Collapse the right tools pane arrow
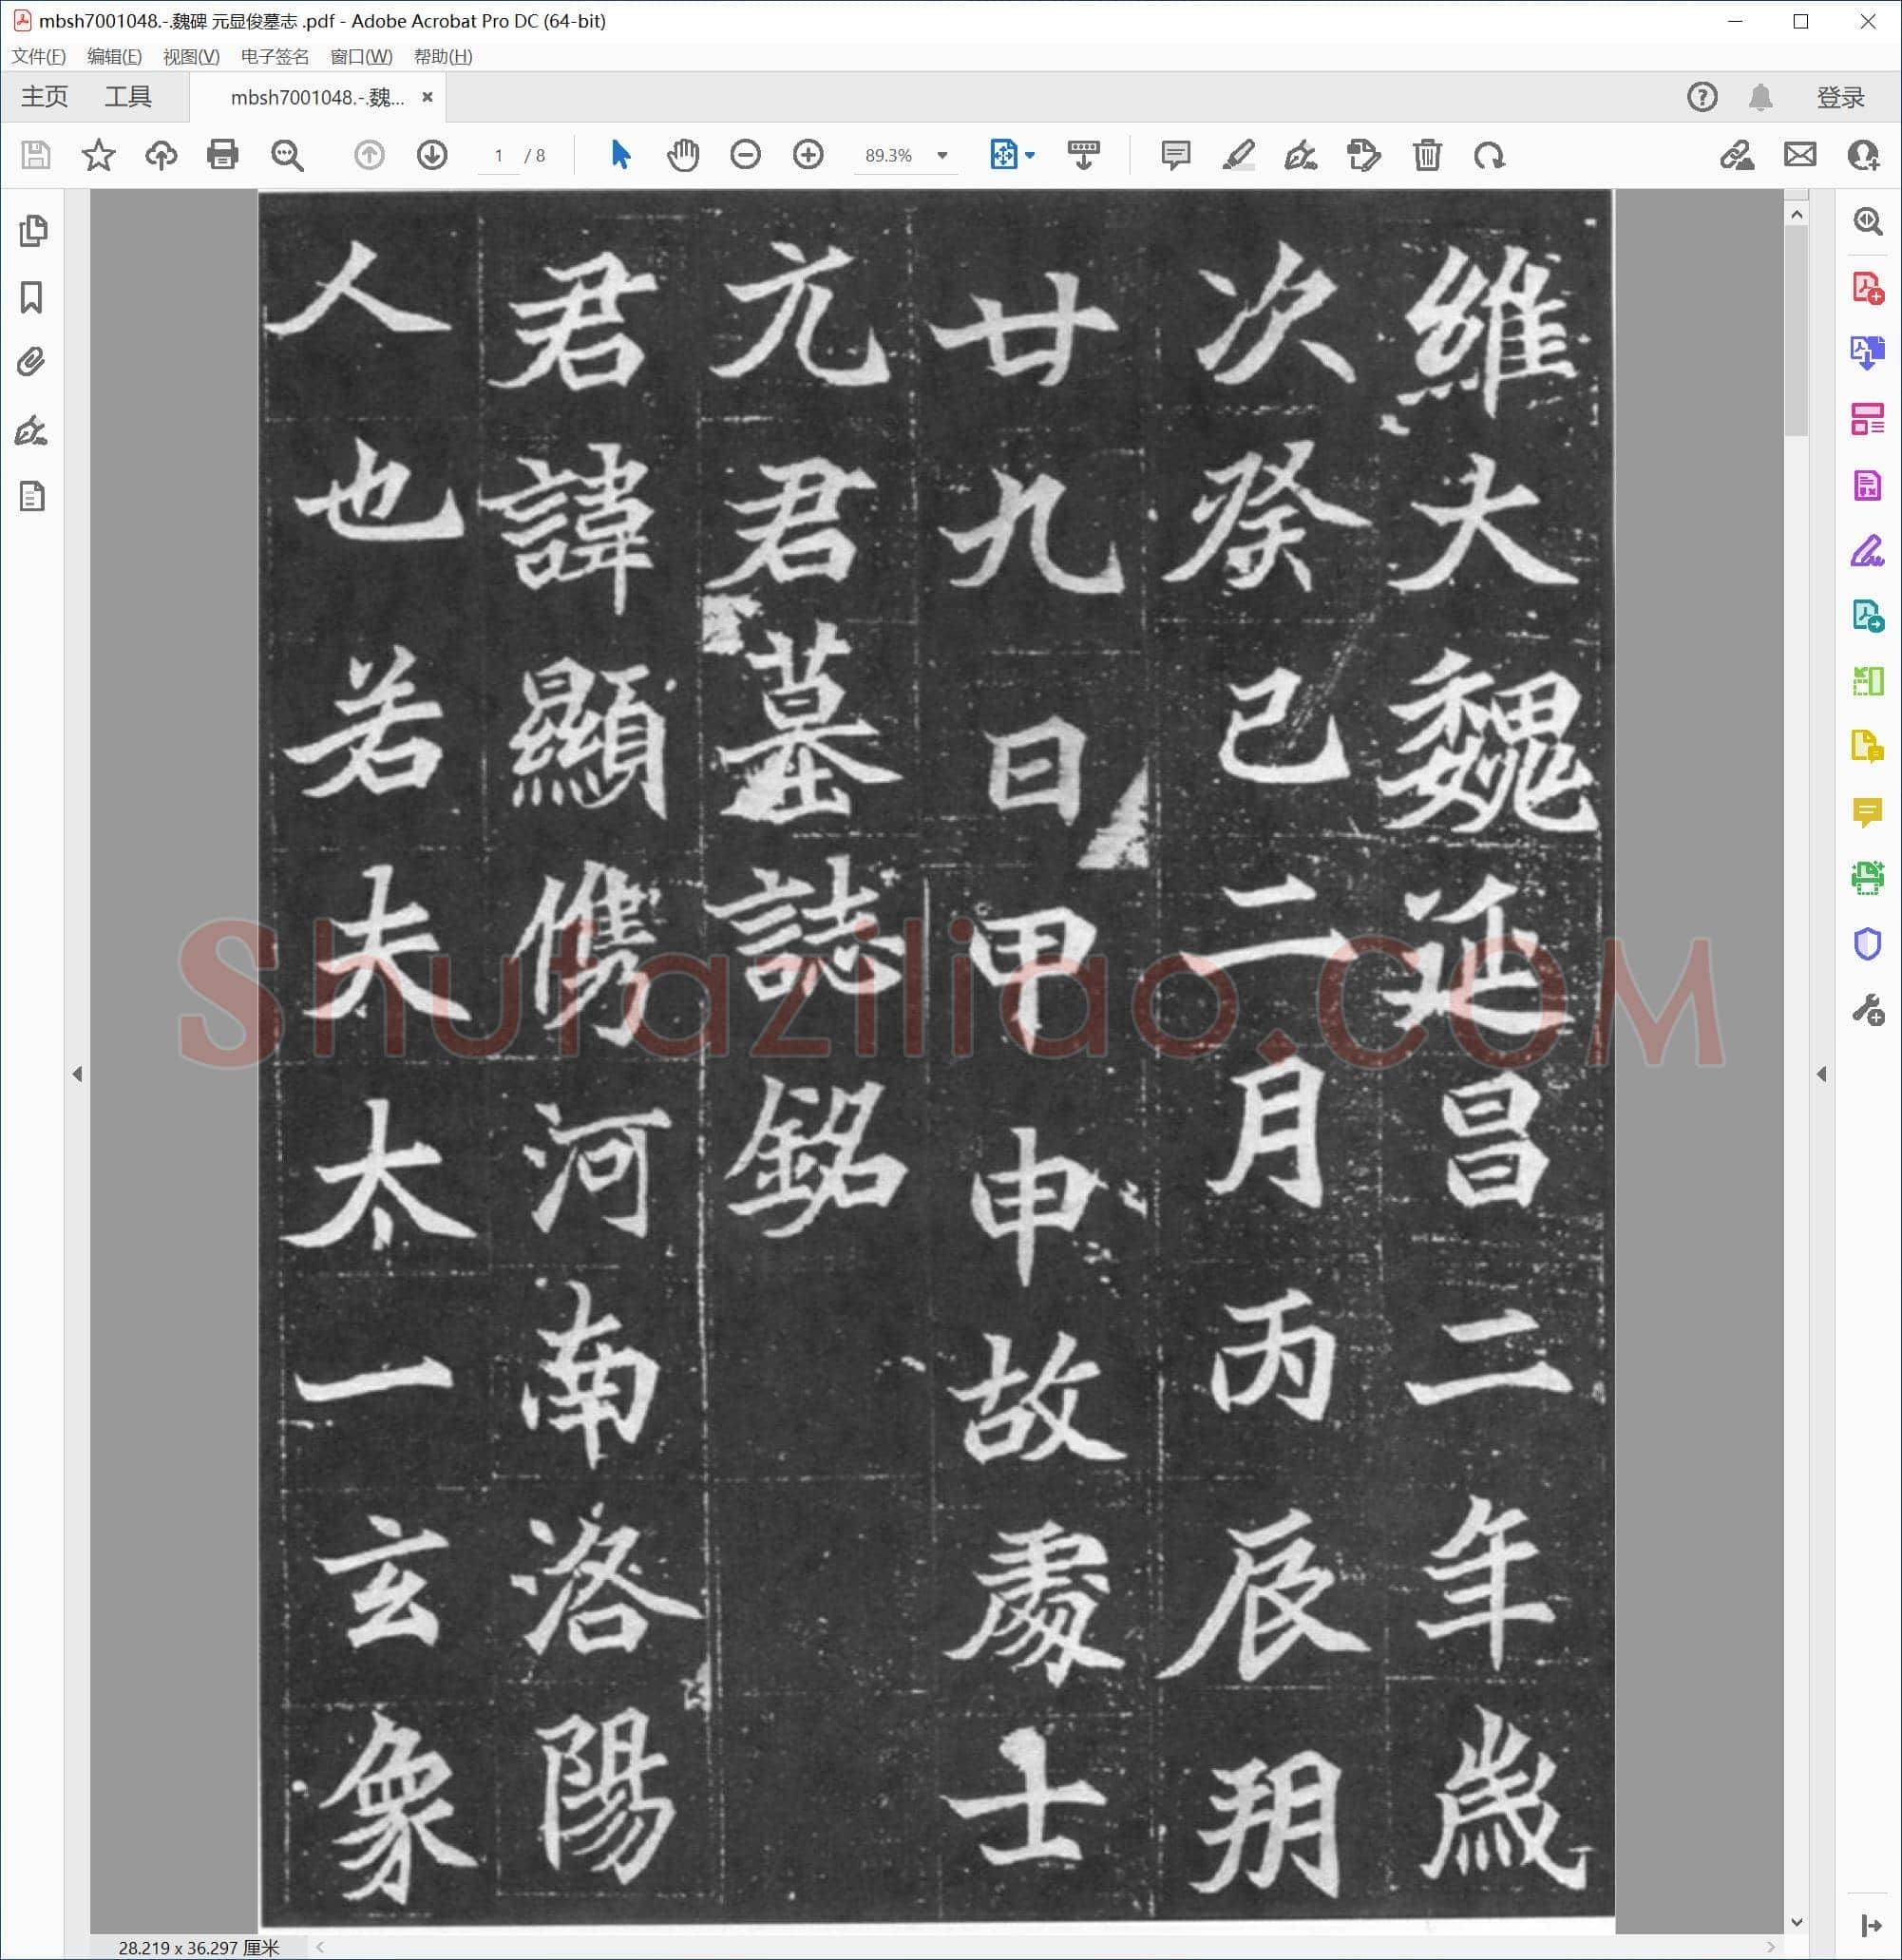Image resolution: width=1902 pixels, height=1960 pixels. click(1821, 1074)
